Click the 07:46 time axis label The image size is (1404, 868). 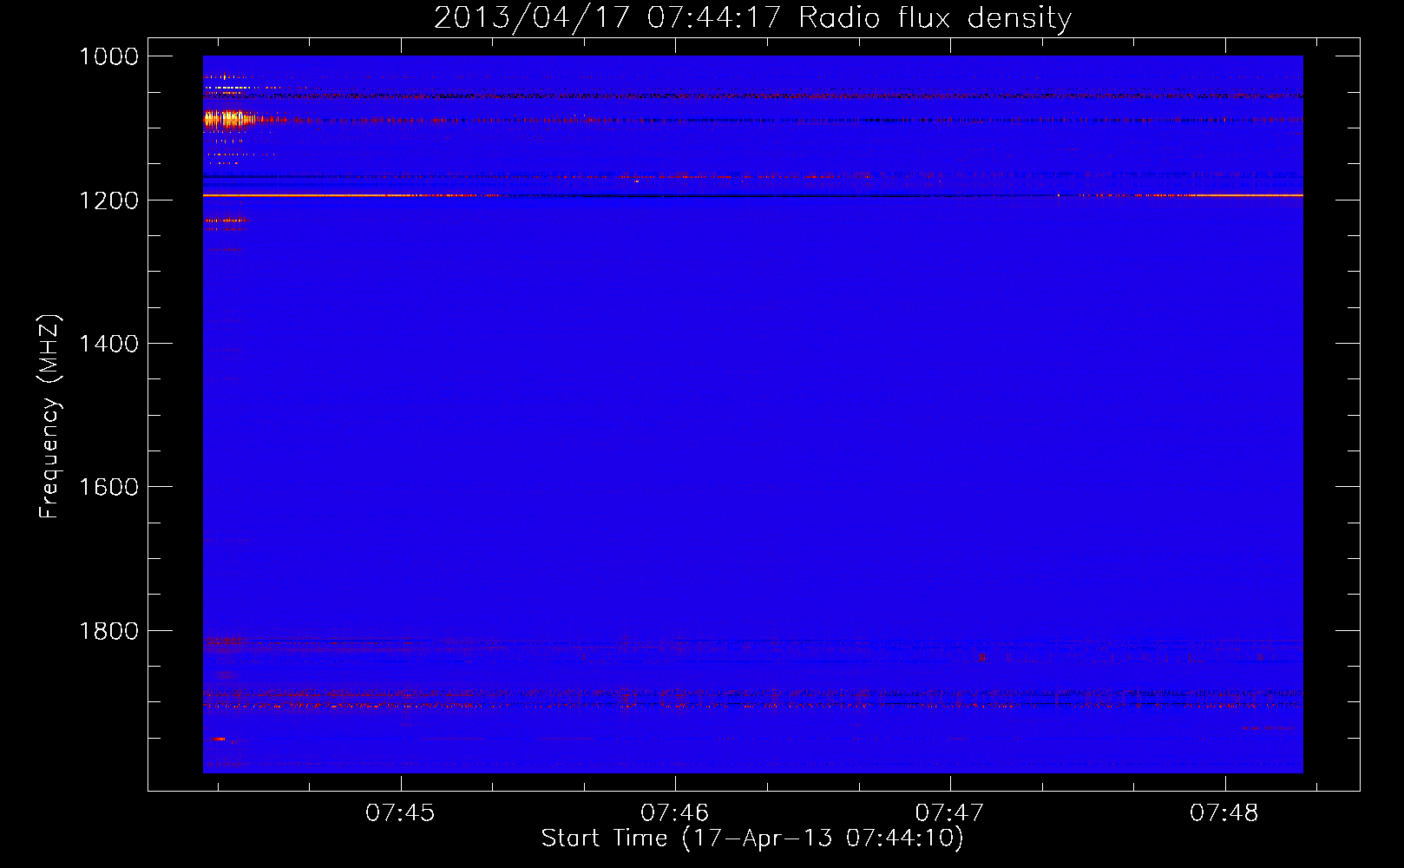pos(674,813)
